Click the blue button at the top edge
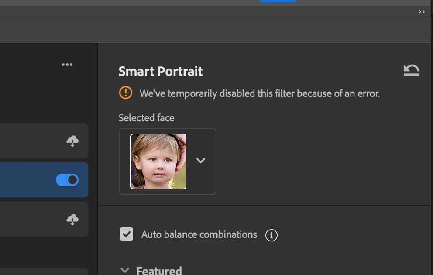Viewport: 433px width, 275px height. 278,1
